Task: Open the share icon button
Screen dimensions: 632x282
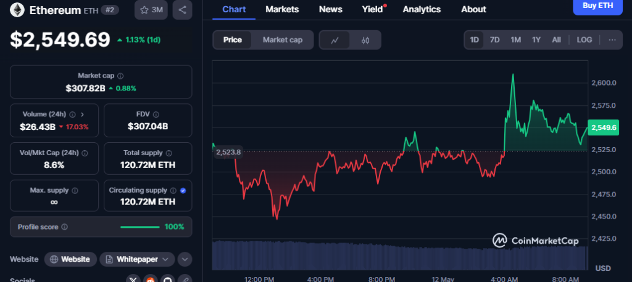Action: pos(182,10)
